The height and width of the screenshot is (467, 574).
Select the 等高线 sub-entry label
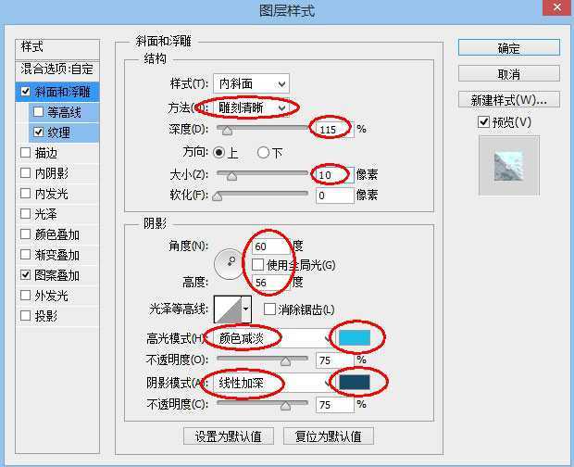pos(65,112)
